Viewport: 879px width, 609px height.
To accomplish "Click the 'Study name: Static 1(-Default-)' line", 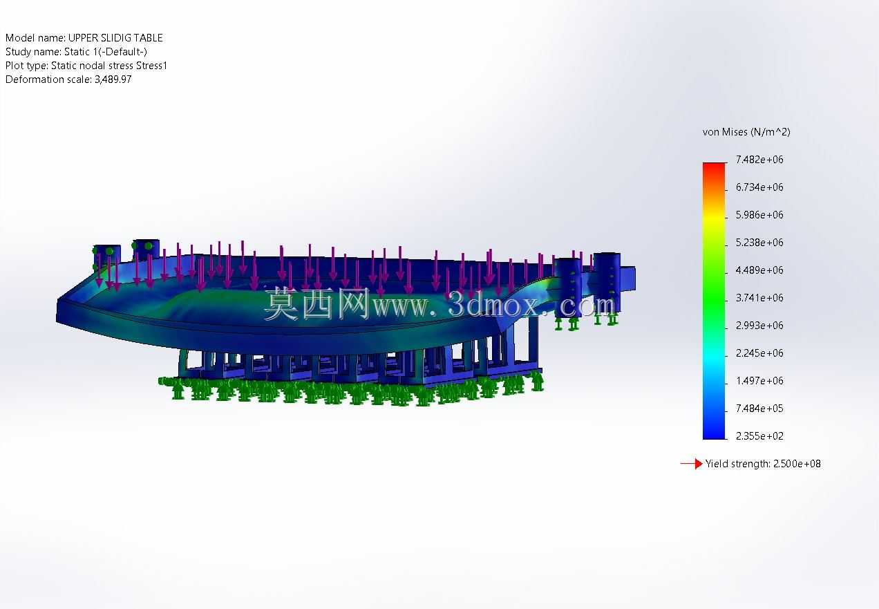I will (76, 52).
